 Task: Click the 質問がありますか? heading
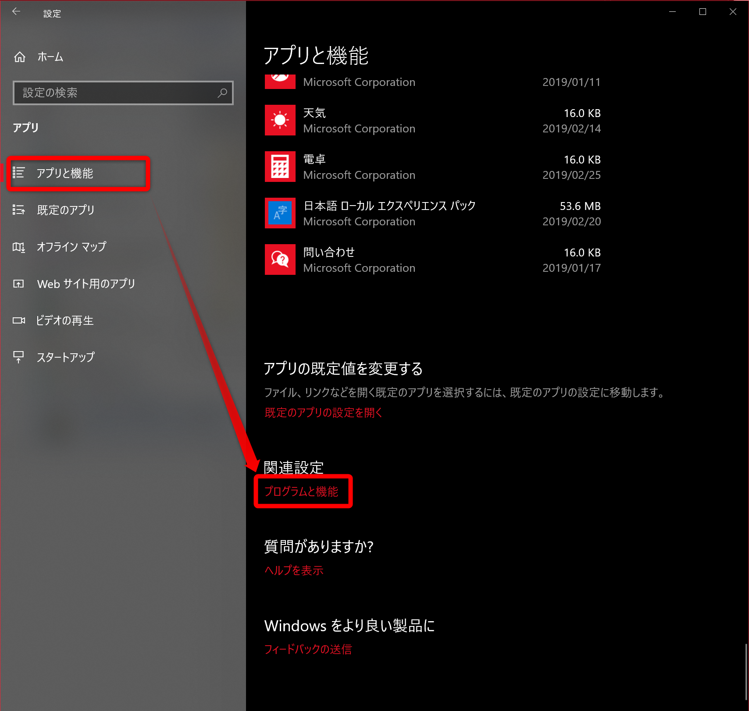(x=319, y=547)
